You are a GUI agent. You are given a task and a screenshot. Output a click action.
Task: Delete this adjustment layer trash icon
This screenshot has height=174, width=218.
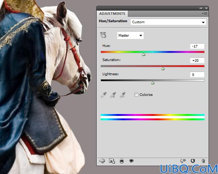click(203, 161)
